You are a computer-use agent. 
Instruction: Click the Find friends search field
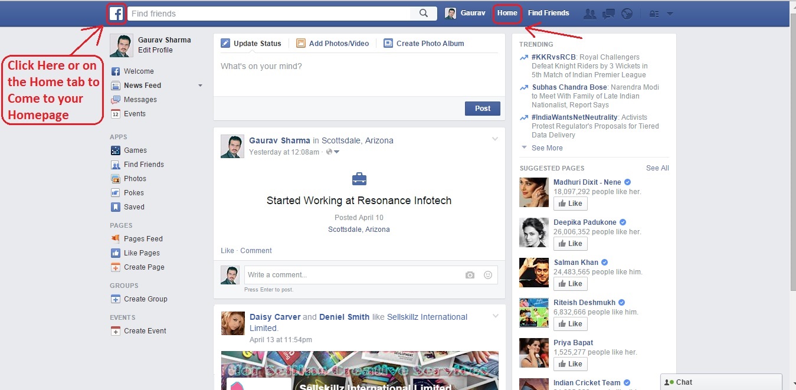coord(270,14)
